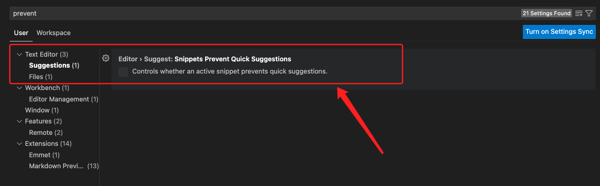This screenshot has height=186, width=600.
Task: Select the Window settings category
Action: click(x=42, y=110)
